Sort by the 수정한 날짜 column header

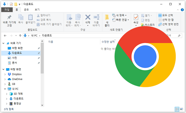click(x=108, y=42)
